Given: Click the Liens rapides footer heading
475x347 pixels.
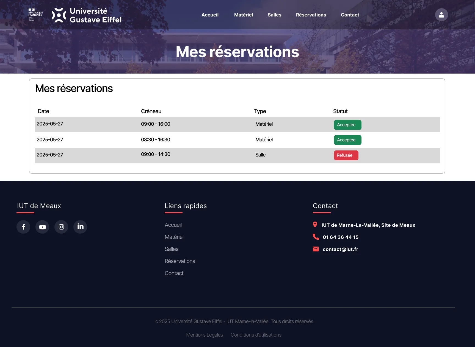Looking at the screenshot, I should click(x=186, y=206).
